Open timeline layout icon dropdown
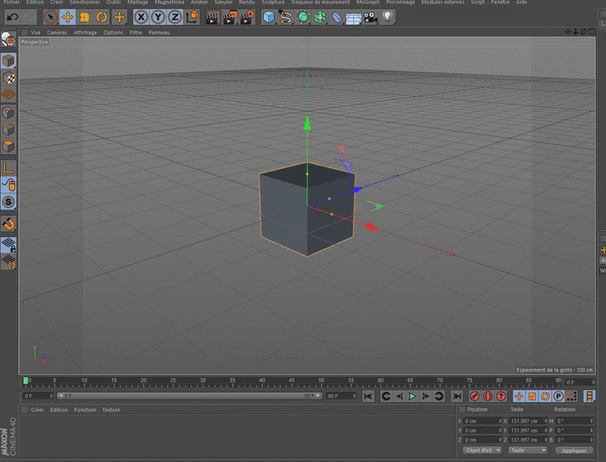This screenshot has height=462, width=606. 589,396
